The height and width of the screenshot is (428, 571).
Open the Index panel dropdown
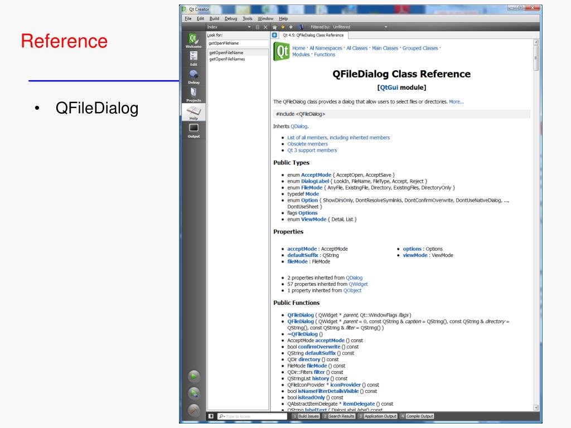[249, 27]
